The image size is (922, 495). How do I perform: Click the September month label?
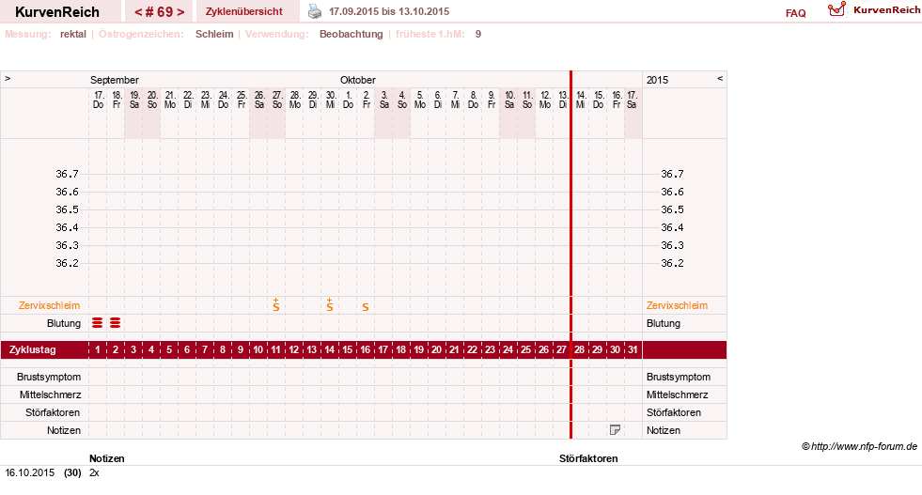(114, 80)
